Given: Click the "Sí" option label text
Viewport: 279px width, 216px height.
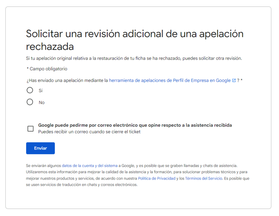Looking at the screenshot, I should pyautogui.click(x=40, y=91).
